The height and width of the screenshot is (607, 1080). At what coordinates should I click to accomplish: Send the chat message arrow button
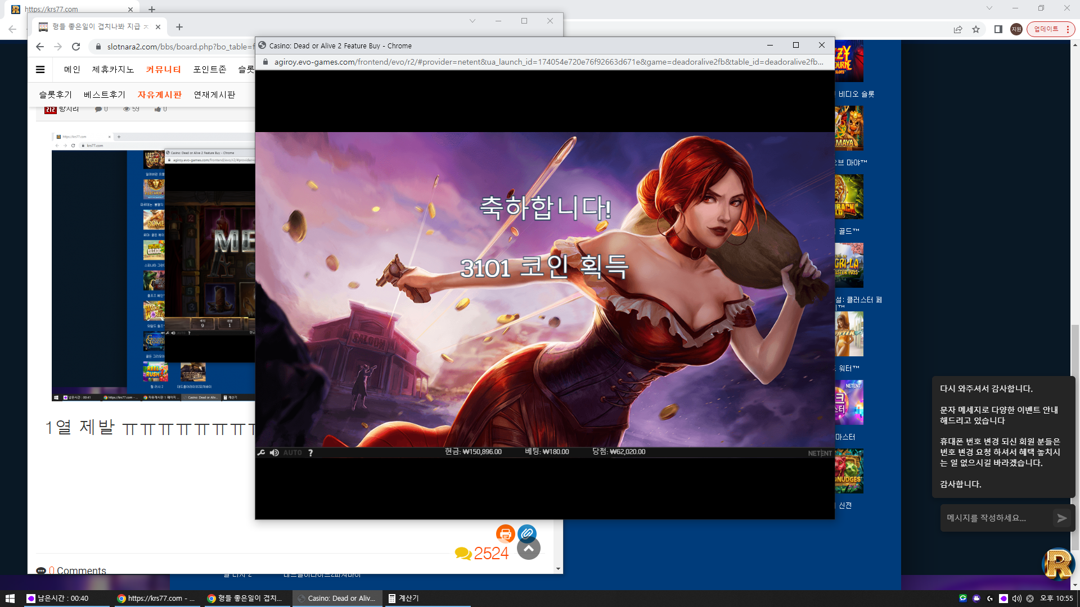1062,518
